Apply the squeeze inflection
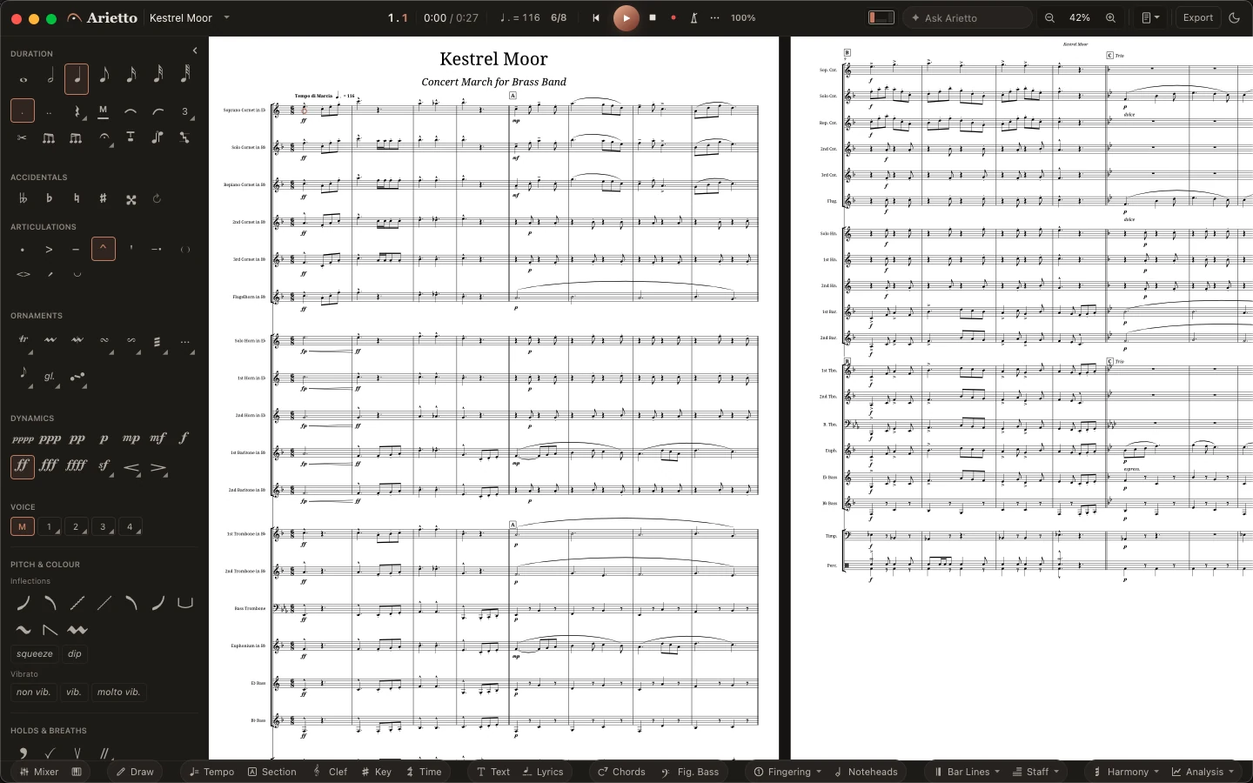1253x783 pixels. [35, 654]
